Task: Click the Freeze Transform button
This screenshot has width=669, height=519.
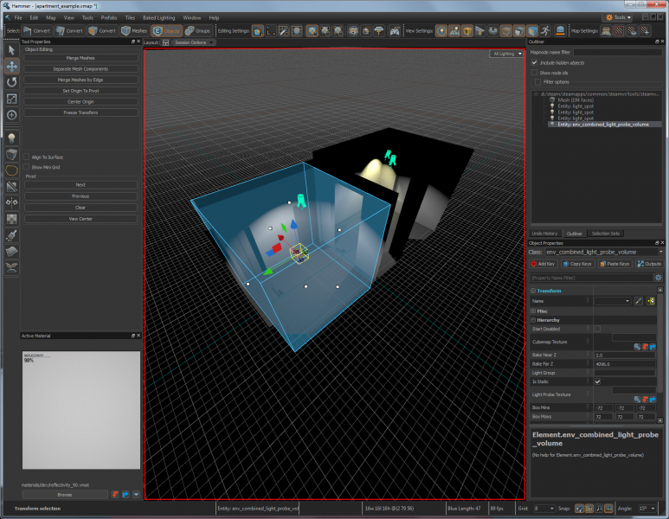Action: pyautogui.click(x=80, y=112)
